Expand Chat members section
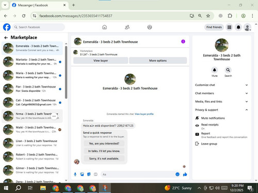The height and width of the screenshot is (193, 258). (221, 93)
